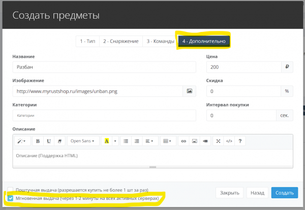Switch editor to code view
Viewport: 305px width, 210px height.
click(x=229, y=141)
